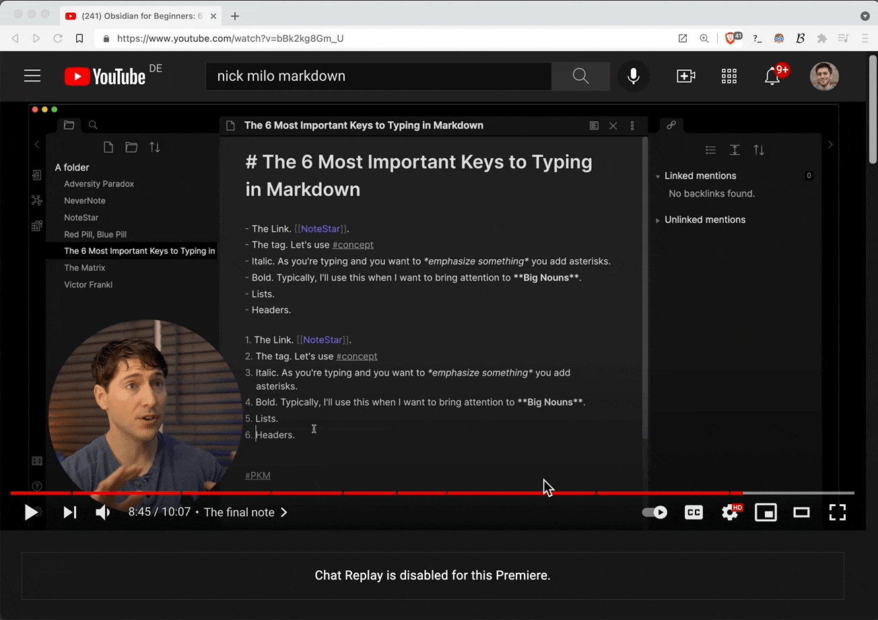The width and height of the screenshot is (878, 620).
Task: Reload the page in the browser
Action: [58, 38]
